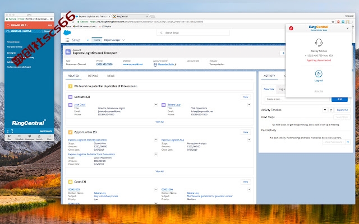Select the ACTIVITY tab
359x224 pixels.
(269, 76)
